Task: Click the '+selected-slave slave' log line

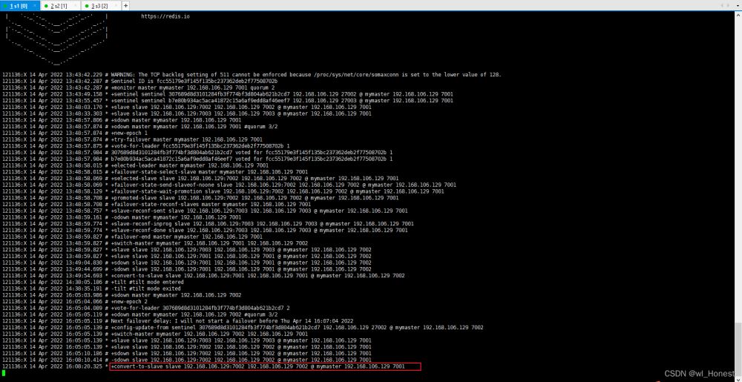Action: coord(200,178)
